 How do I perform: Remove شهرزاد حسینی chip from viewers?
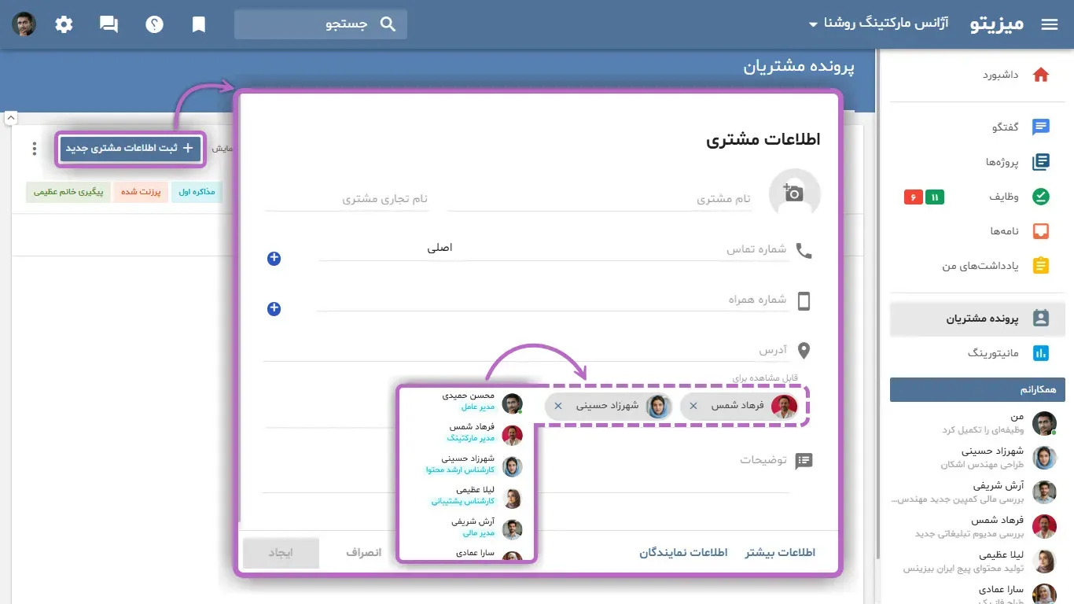pos(558,406)
